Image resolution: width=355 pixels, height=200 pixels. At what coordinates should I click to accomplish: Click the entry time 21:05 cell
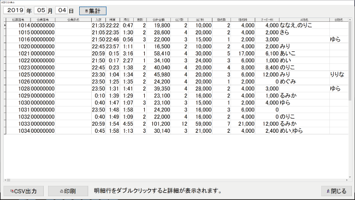click(98, 32)
